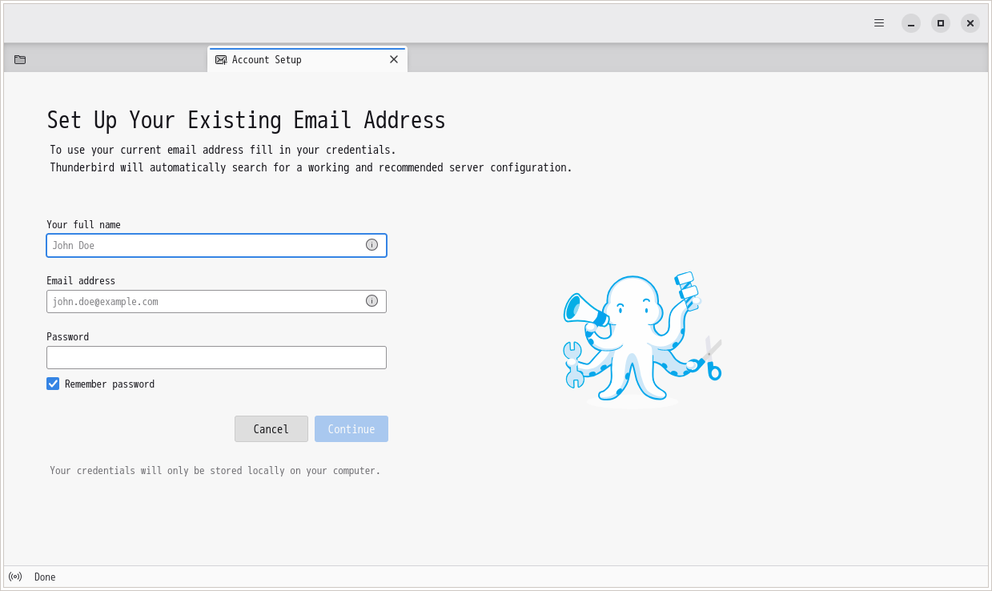The height and width of the screenshot is (591, 992).
Task: Click the envelope icon on the Account Setup tab
Action: point(221,60)
